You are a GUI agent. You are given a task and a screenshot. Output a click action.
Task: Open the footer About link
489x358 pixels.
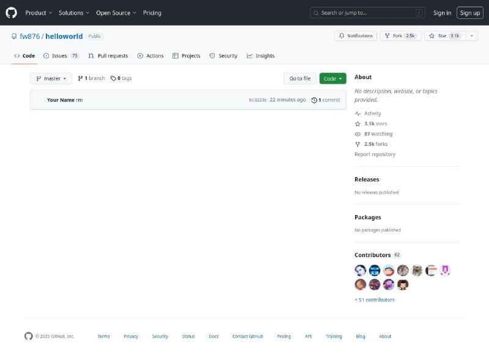coord(385,337)
